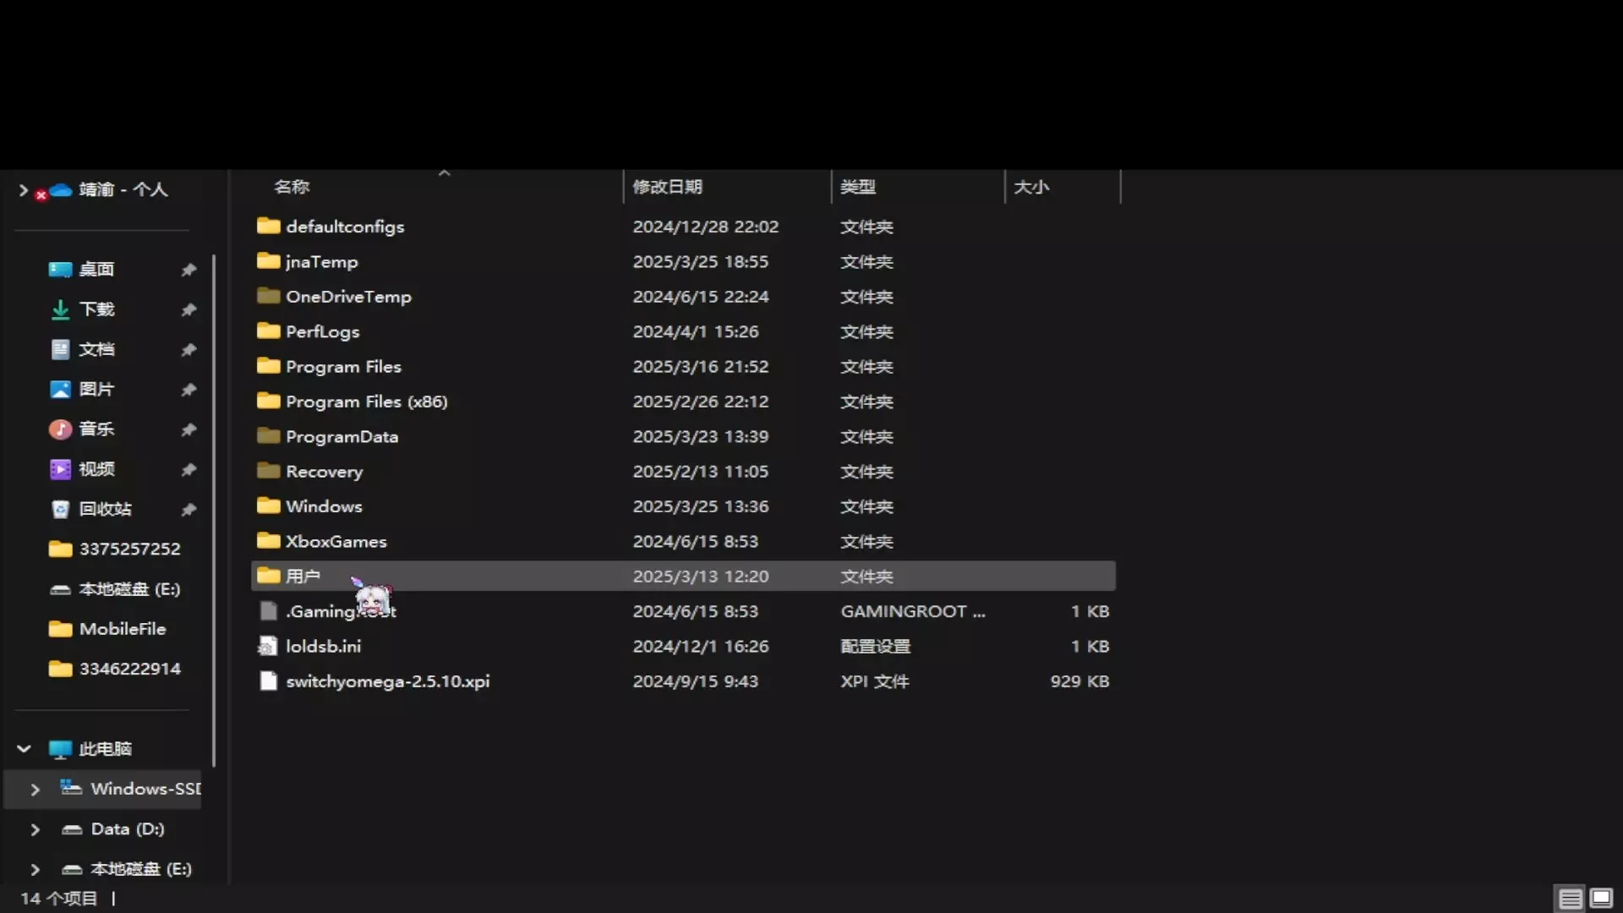Expand the Windows-SSD drive tree node
This screenshot has height=913, width=1623.
[35, 790]
